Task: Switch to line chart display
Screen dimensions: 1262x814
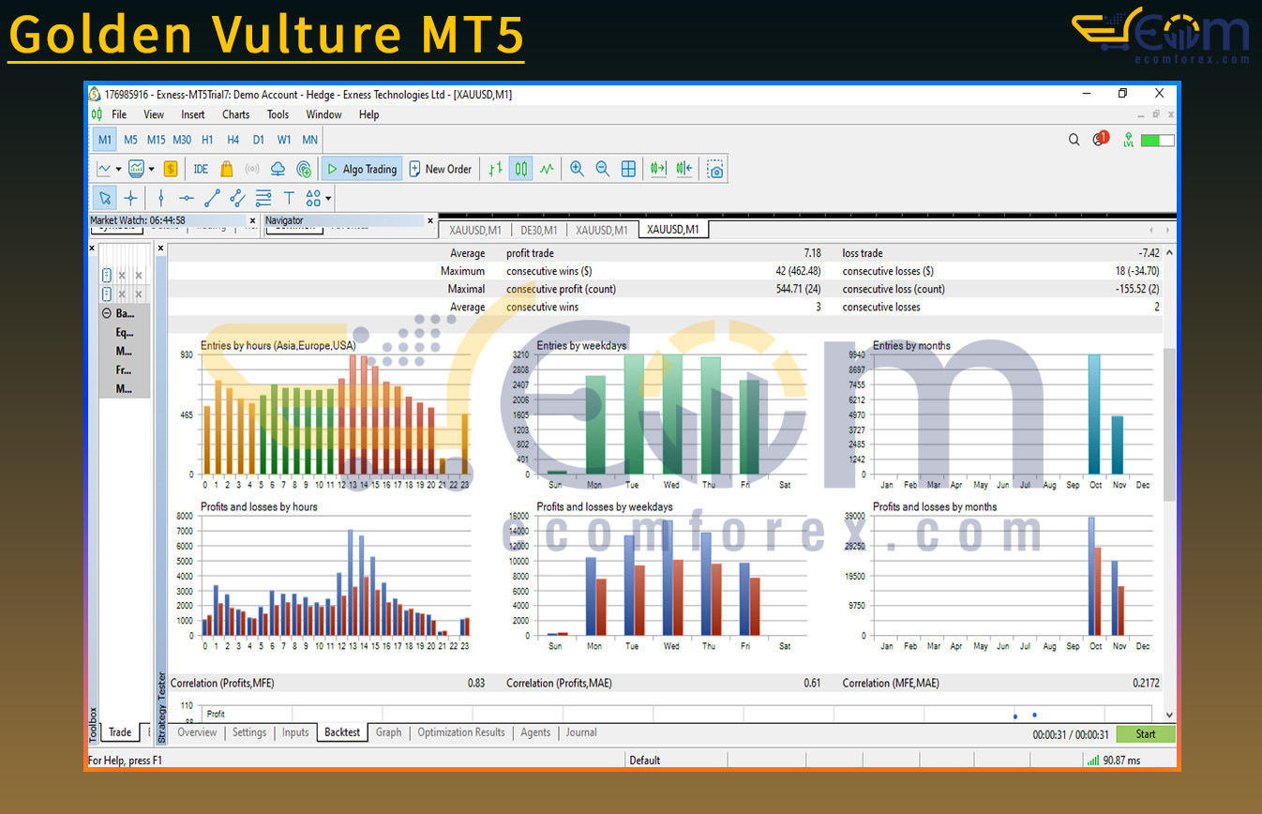Action: point(548,169)
